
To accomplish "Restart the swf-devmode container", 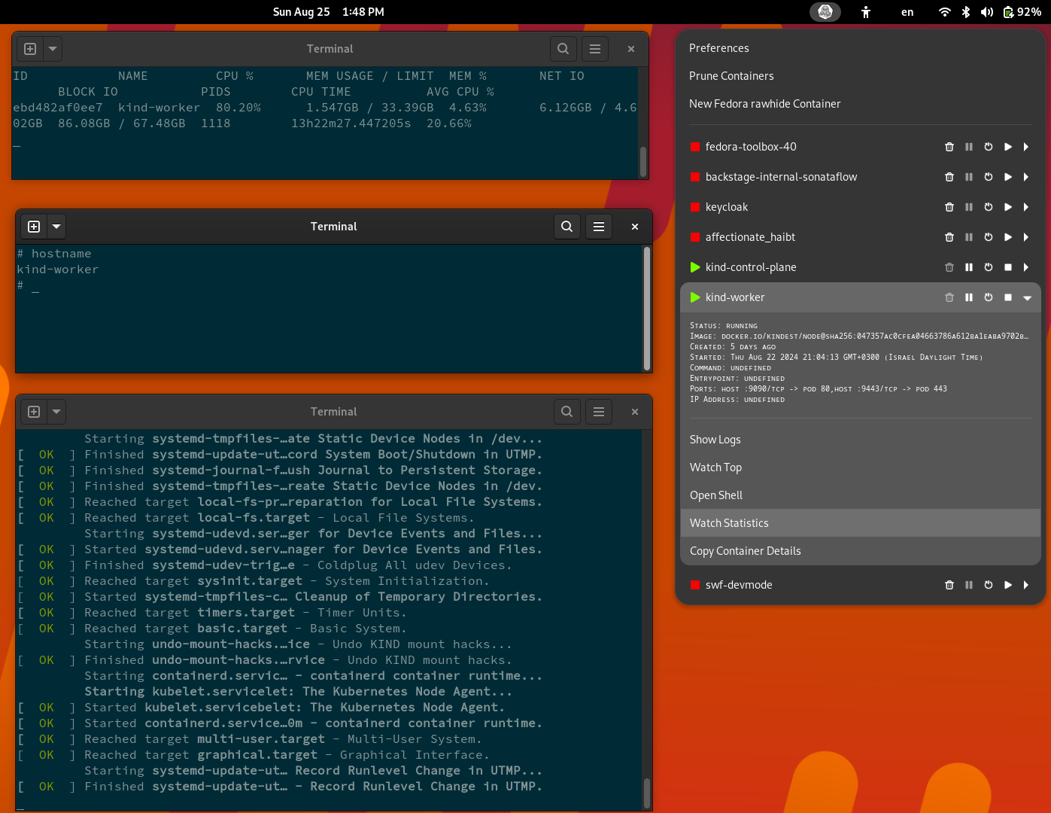I will (x=989, y=585).
